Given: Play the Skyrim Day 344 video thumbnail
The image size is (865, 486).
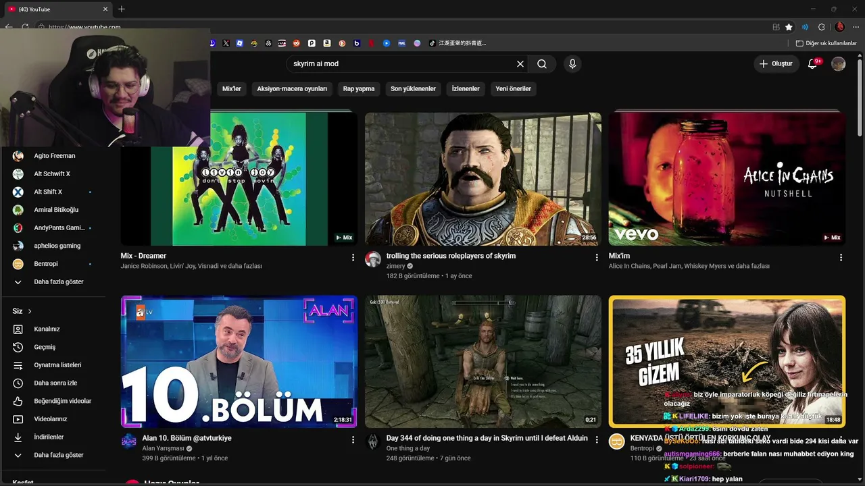Looking at the screenshot, I should pyautogui.click(x=483, y=361).
